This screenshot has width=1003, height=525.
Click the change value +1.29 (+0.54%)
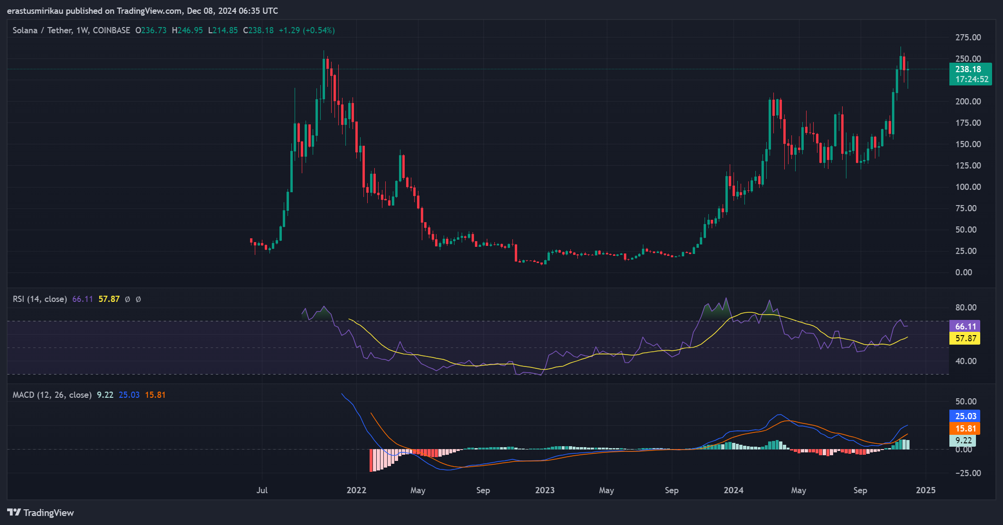306,30
